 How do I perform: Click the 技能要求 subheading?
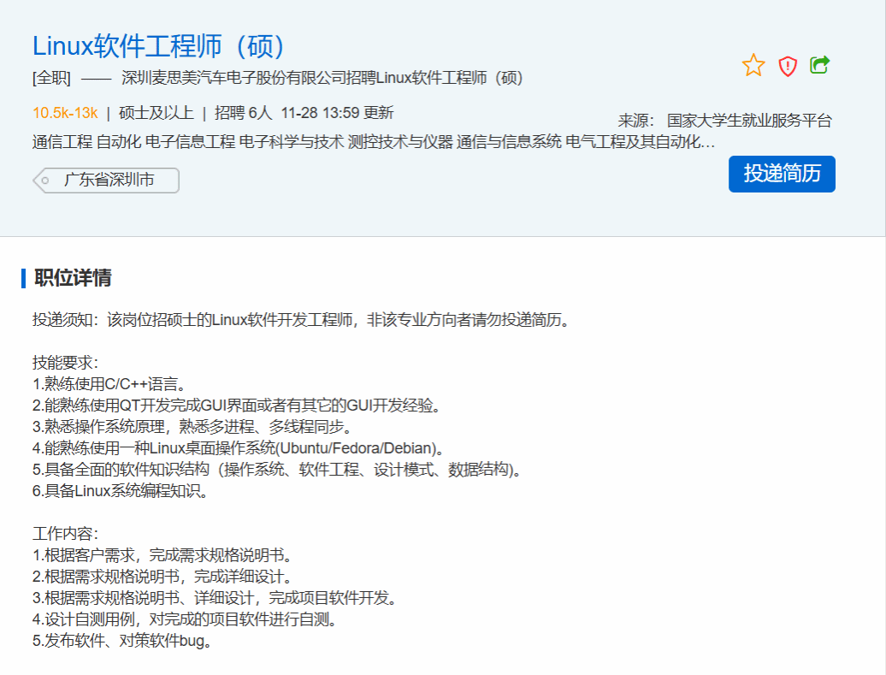[x=66, y=362]
